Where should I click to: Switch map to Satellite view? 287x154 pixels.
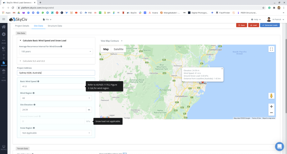pyautogui.click(x=118, y=49)
